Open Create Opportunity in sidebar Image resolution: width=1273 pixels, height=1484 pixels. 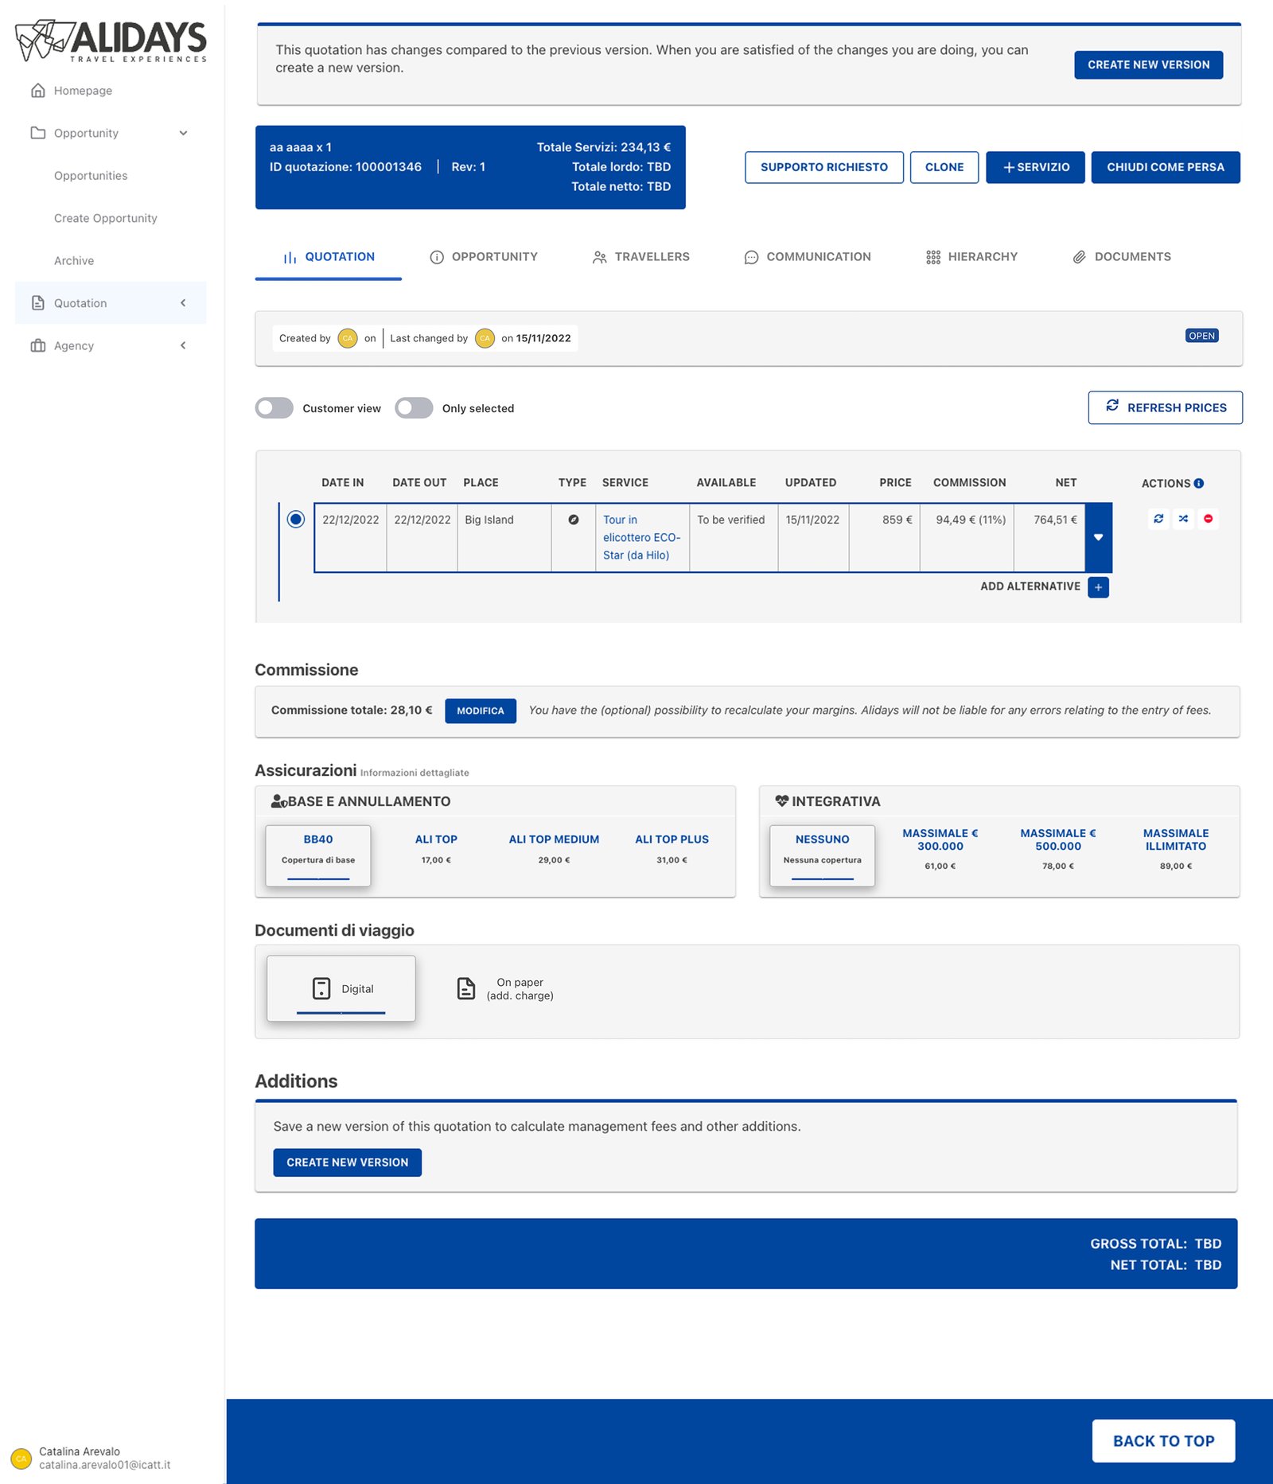106,218
